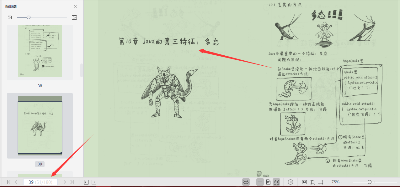Click the zoom out minus button
Viewport: 400px width, 187px height.
pos(348,182)
